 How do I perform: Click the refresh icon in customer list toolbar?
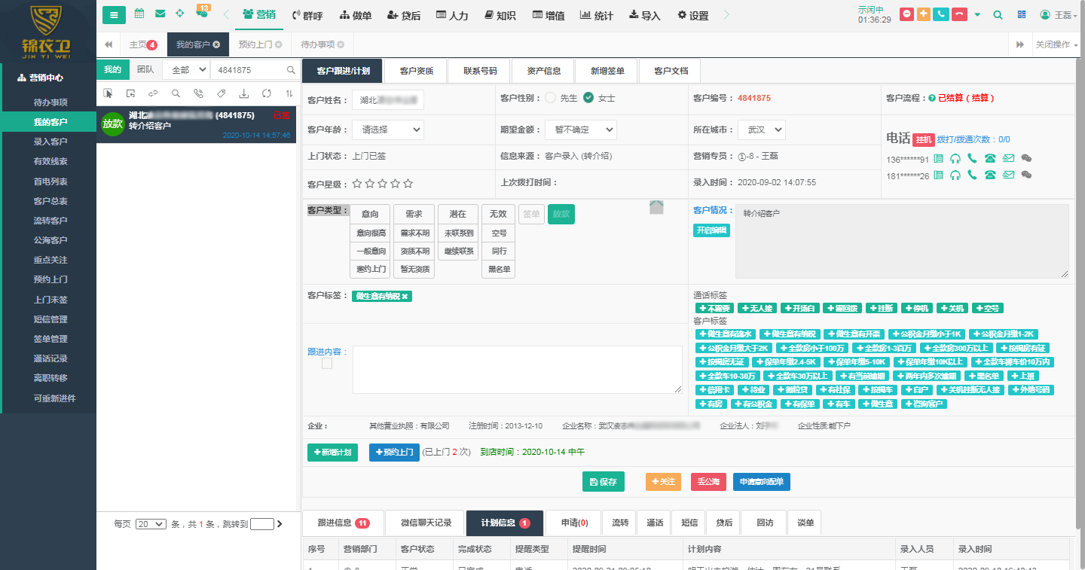266,93
